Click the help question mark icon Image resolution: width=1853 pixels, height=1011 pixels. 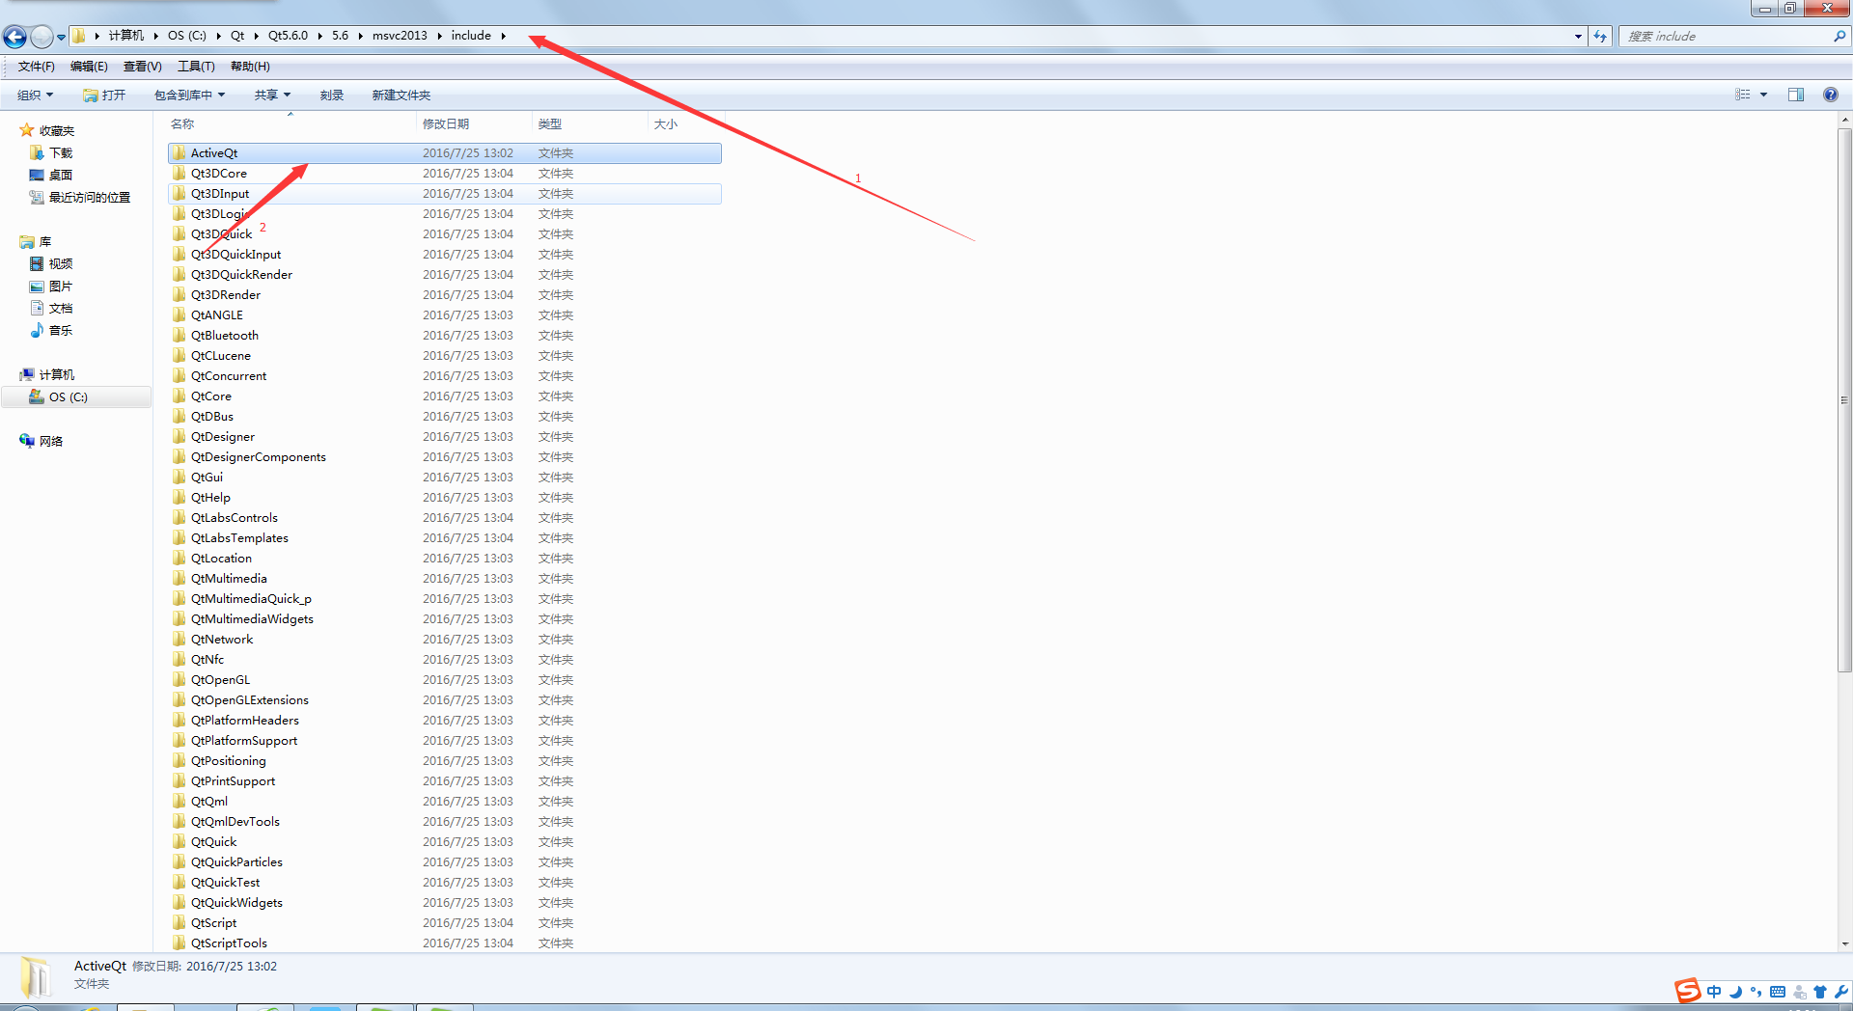(x=1831, y=95)
